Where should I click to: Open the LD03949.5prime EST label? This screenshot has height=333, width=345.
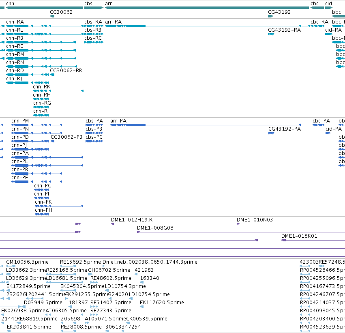42,303
